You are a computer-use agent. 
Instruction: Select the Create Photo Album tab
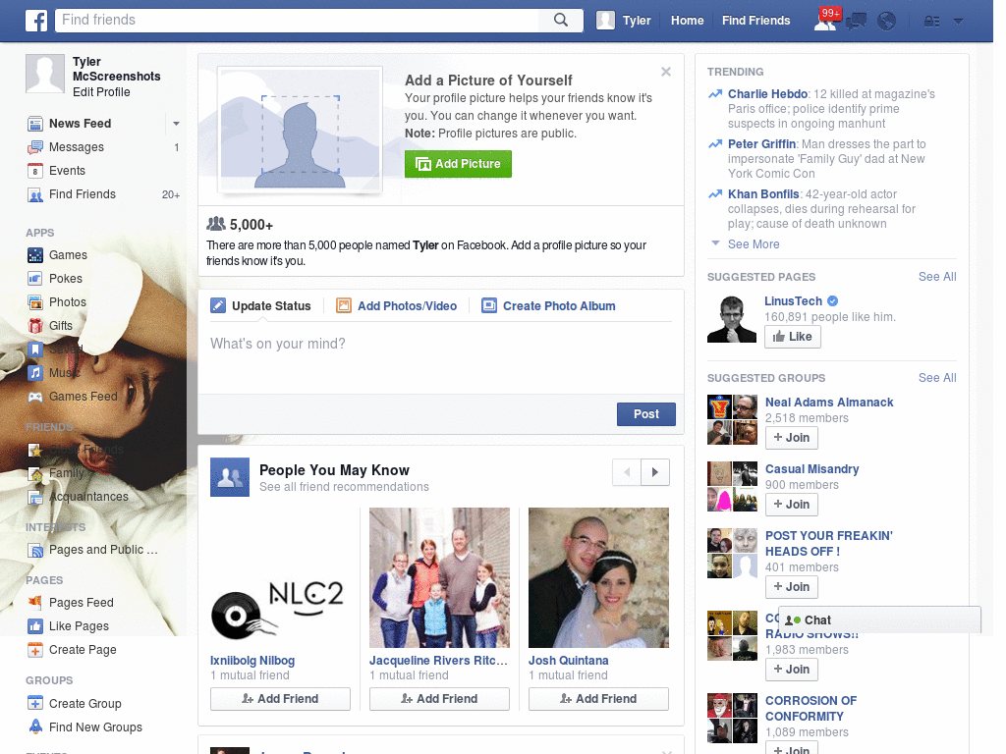(548, 306)
